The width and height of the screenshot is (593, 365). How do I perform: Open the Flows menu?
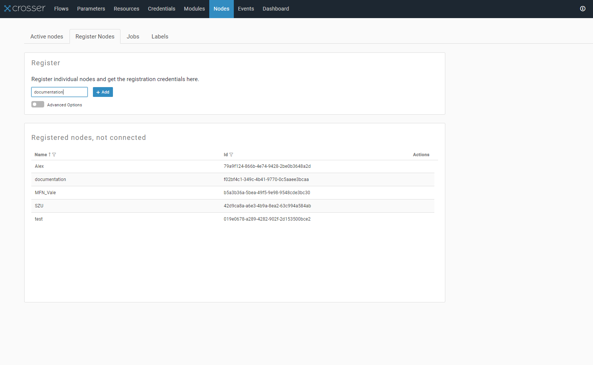pos(61,9)
